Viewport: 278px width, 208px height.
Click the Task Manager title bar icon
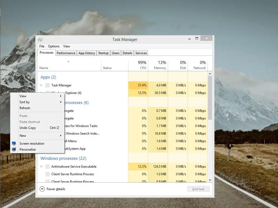pos(40,40)
